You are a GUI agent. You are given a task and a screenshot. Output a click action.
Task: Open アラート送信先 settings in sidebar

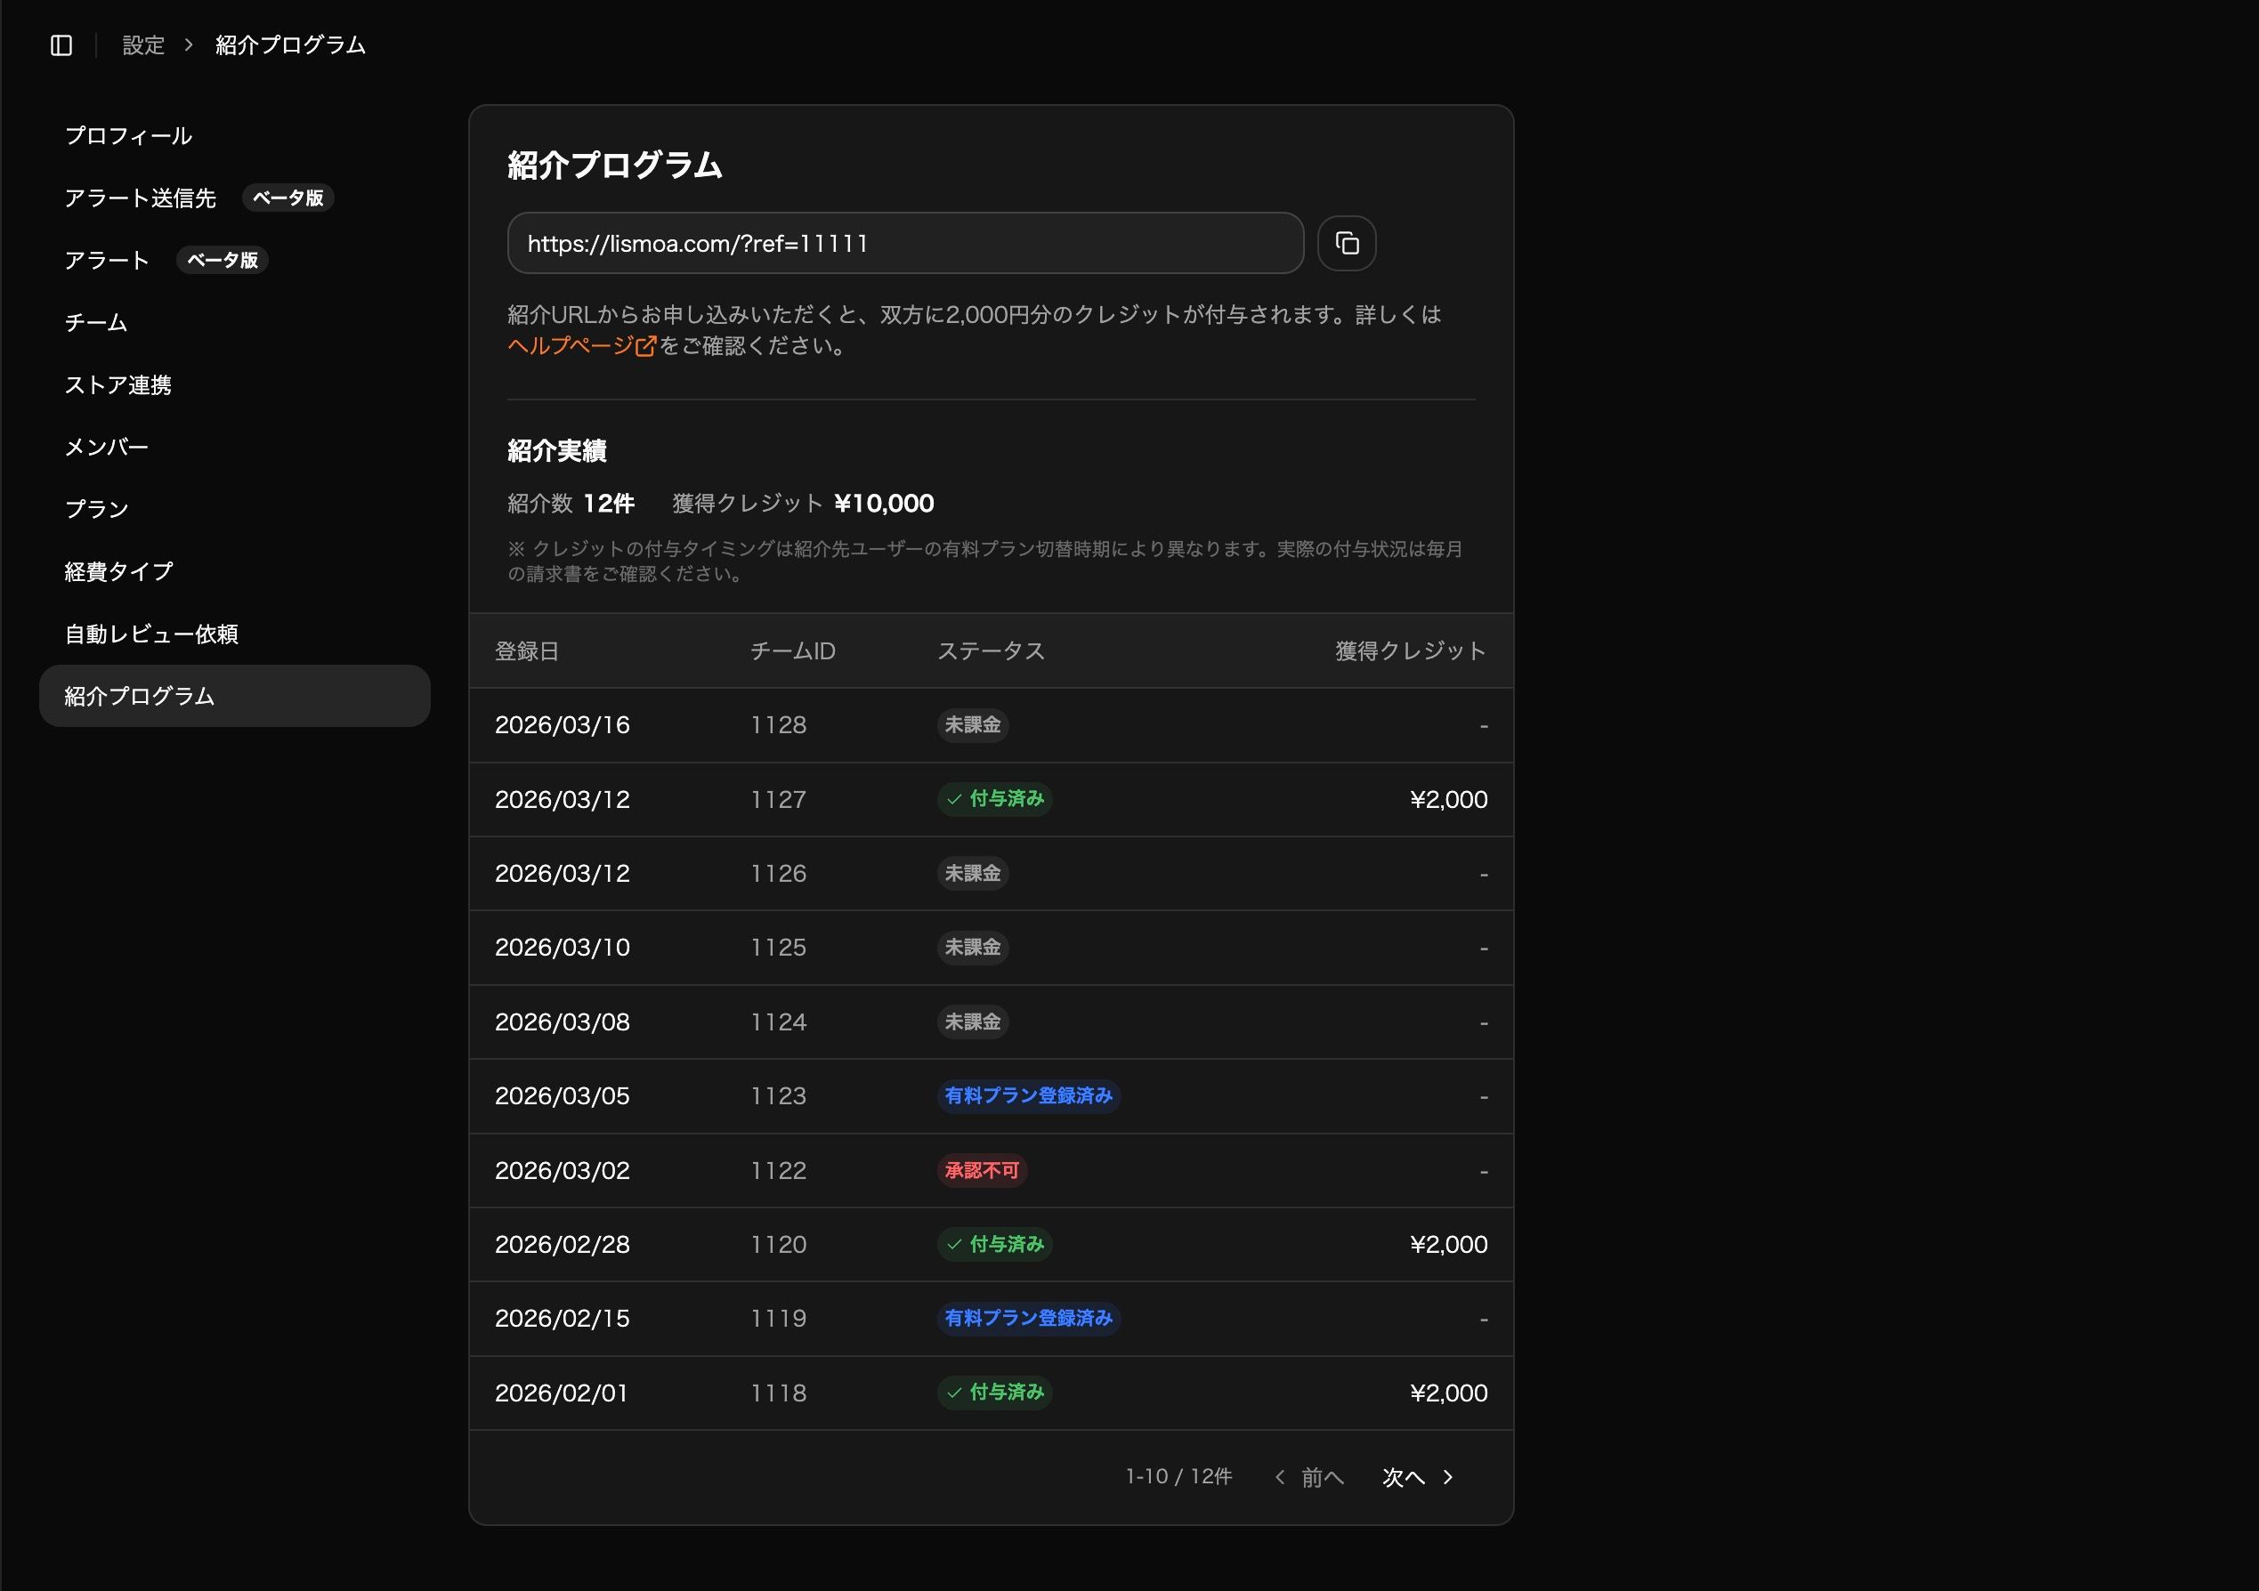140,198
